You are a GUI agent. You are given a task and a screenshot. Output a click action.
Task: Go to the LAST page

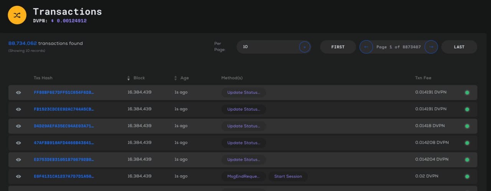[x=459, y=47]
